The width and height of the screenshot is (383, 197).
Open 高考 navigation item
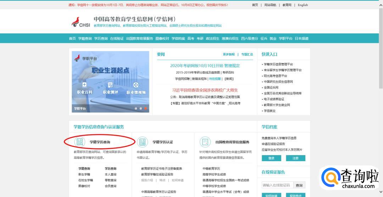point(191,39)
